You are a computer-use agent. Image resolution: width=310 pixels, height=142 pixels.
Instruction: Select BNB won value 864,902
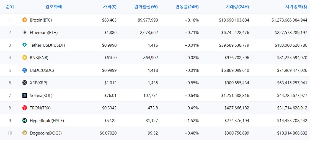[x=151, y=57]
